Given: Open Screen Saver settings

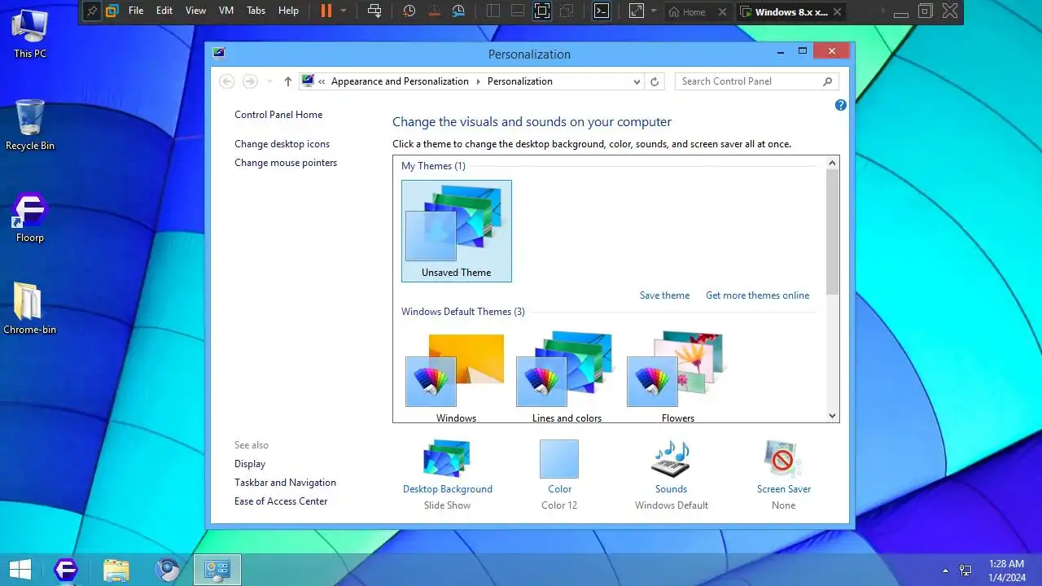Looking at the screenshot, I should 784,474.
